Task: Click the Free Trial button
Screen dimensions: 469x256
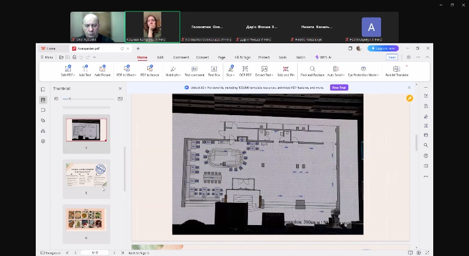Action: pyautogui.click(x=338, y=88)
